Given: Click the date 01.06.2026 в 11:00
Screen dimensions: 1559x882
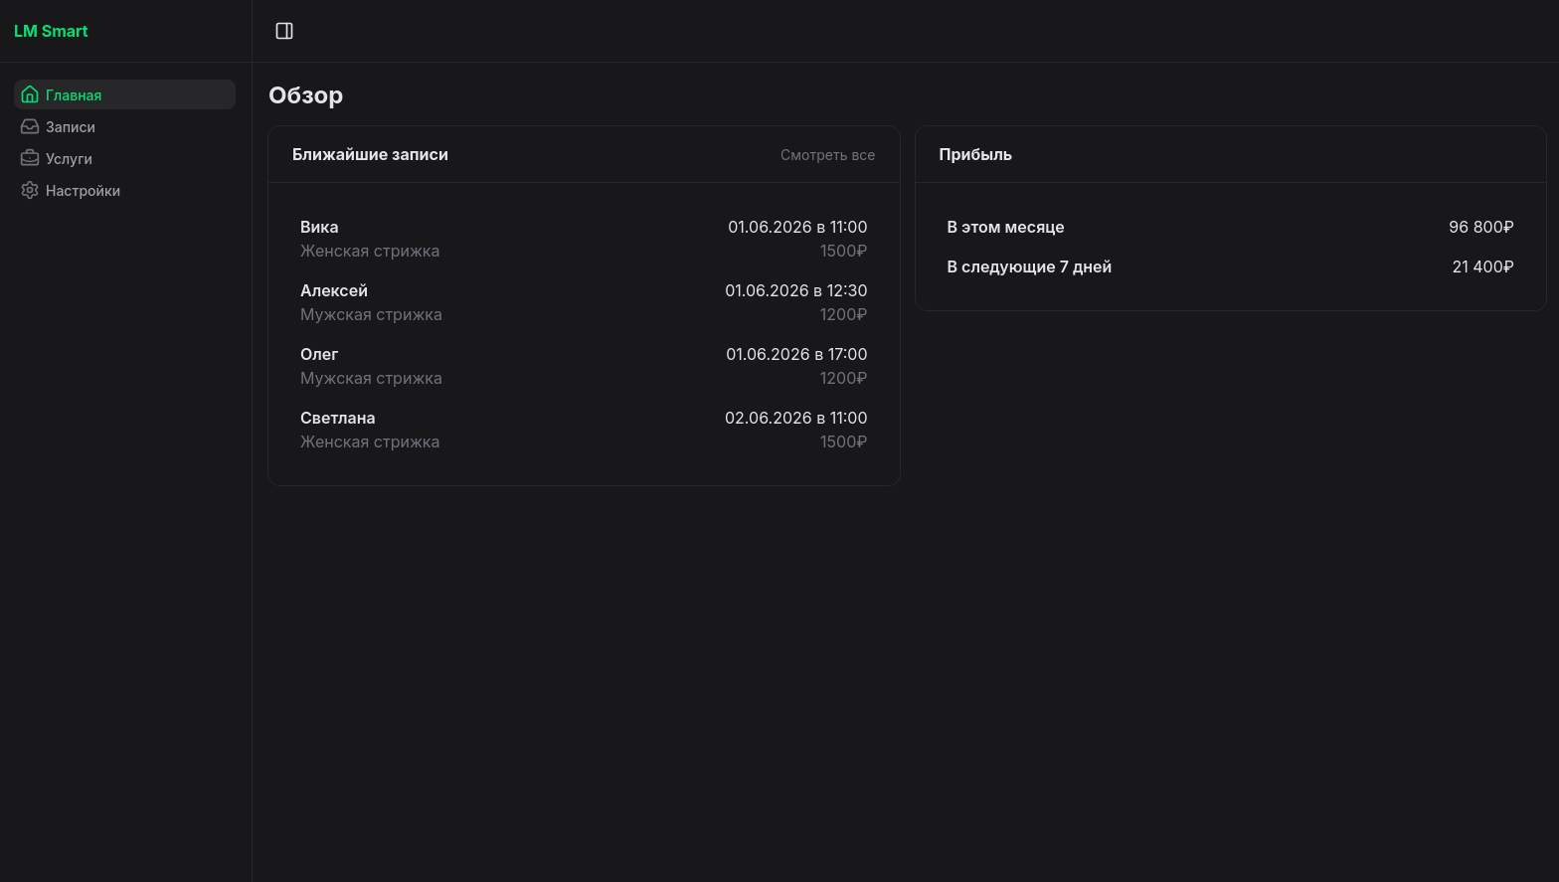Looking at the screenshot, I should [x=797, y=227].
